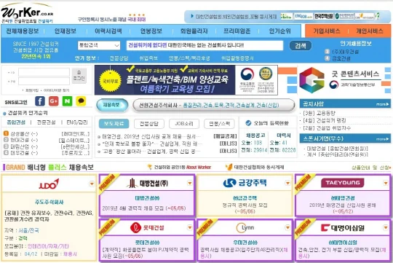393x263 pixels.
Task: Open the 연봉/스펙/복리후생 popular link
Action: 189,58
